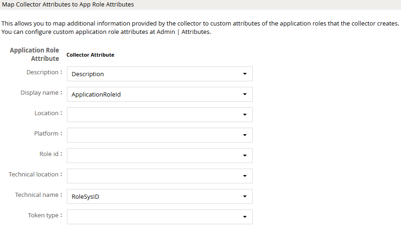Expand the Location attribute dropdown

tap(159, 115)
